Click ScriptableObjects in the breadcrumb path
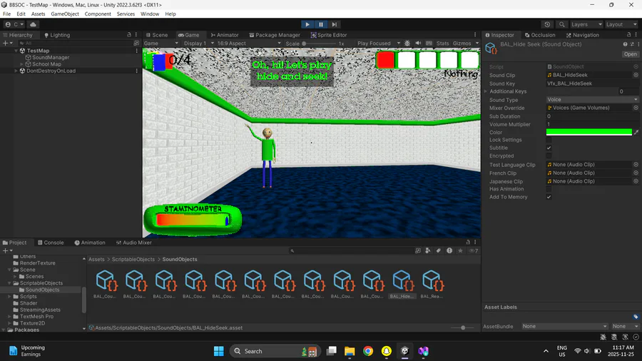Image resolution: width=642 pixels, height=361 pixels. (133, 260)
